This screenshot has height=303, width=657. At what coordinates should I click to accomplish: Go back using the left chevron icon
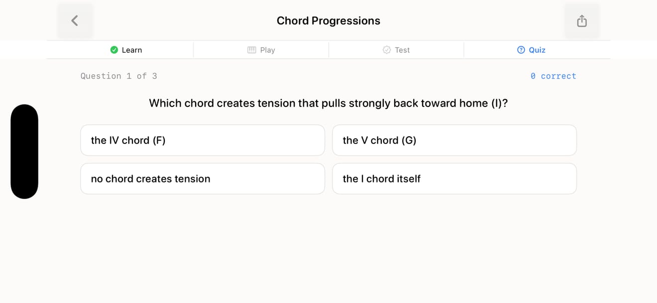75,20
